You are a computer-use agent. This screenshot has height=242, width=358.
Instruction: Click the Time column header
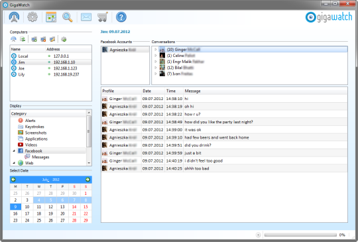coord(174,91)
